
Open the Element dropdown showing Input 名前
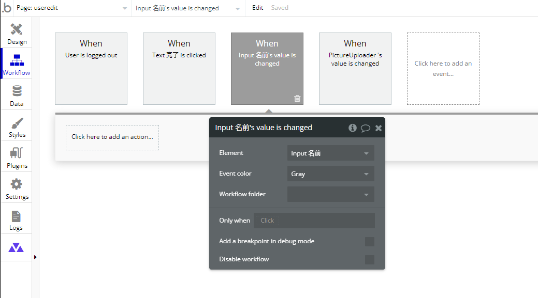click(331, 153)
